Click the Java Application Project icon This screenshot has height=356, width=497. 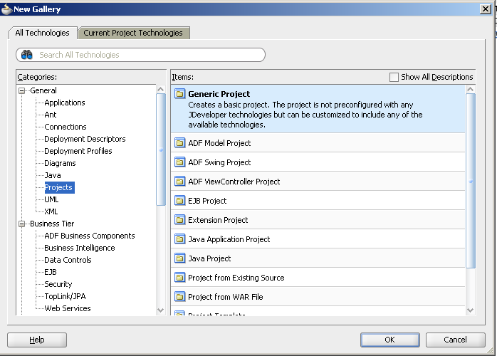[x=179, y=239]
